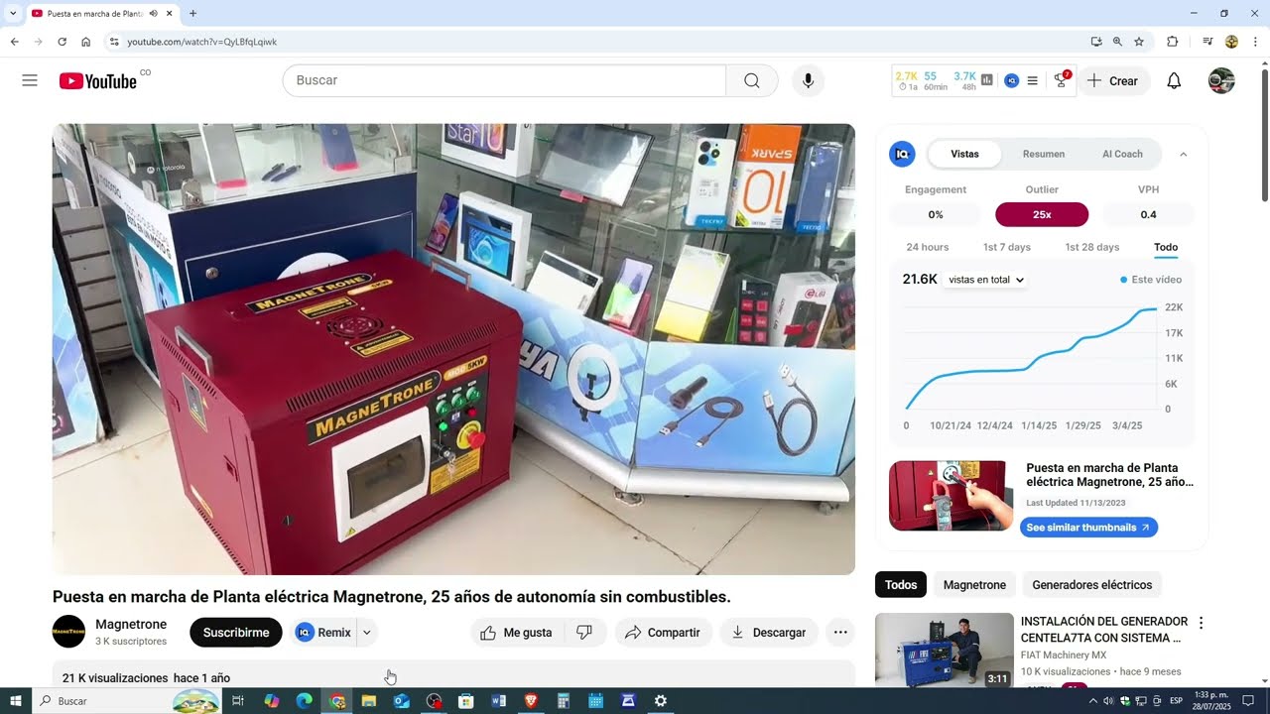
Task: Filter related videos by Magnetrone chip
Action: click(974, 585)
